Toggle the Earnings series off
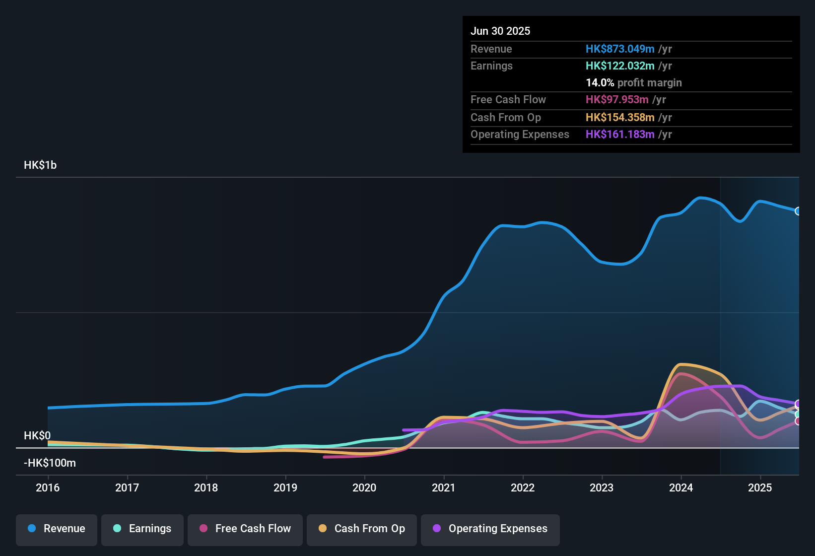Image resolution: width=815 pixels, height=556 pixels. (x=142, y=529)
